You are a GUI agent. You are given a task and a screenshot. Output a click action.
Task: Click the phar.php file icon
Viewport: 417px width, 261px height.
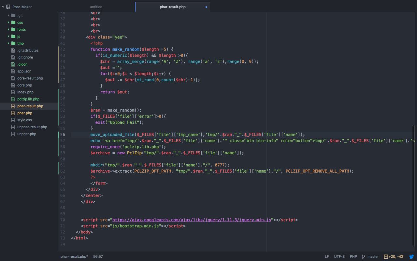click(13, 113)
